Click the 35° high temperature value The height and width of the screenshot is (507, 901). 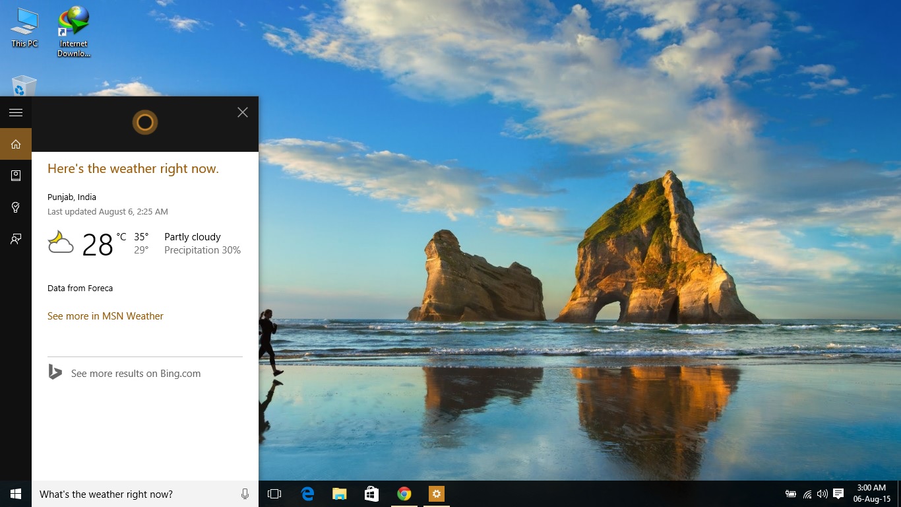click(142, 237)
